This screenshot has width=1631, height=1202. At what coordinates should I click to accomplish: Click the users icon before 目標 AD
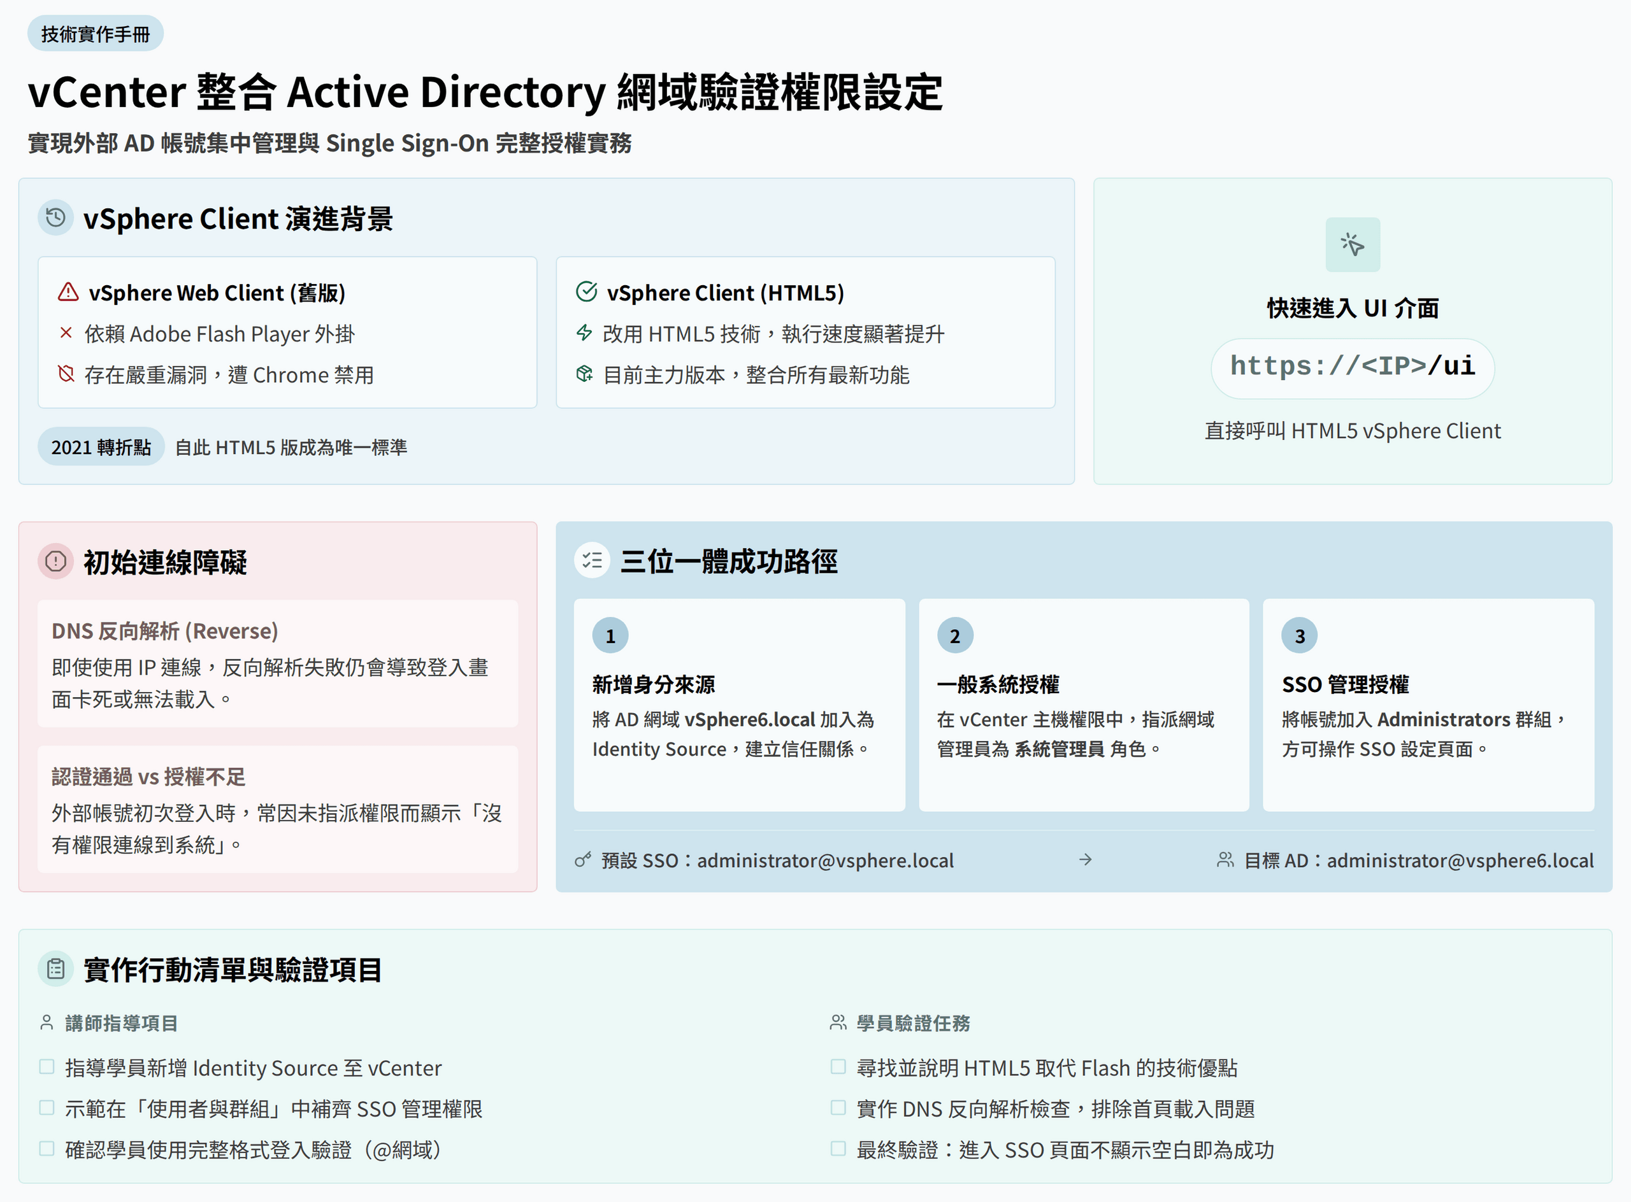1225,860
